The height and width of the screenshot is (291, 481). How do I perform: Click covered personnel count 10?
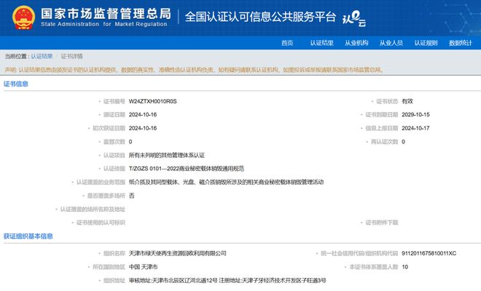[405, 267]
